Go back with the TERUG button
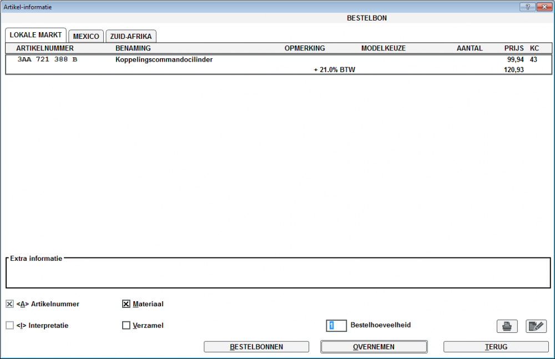The image size is (555, 359). (x=496, y=347)
